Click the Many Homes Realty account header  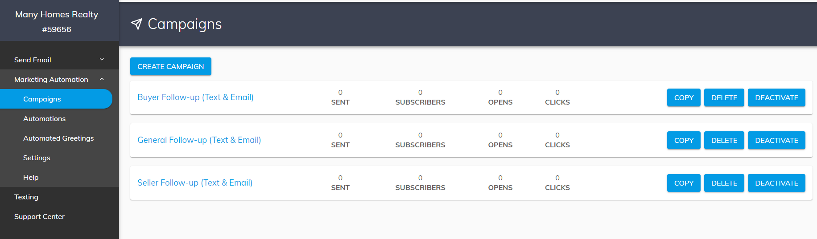click(x=57, y=21)
